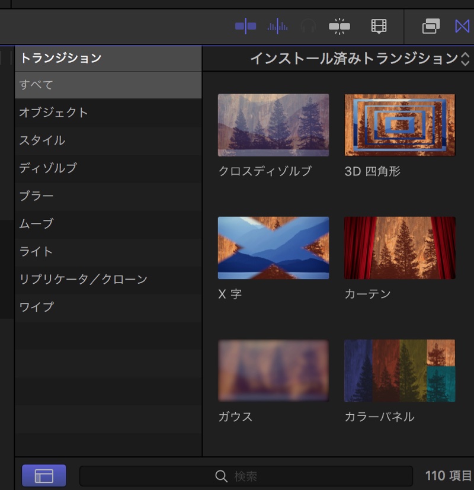Select the クロスディゾルブ transition thumbnail
Viewport: 474px width, 490px height.
[x=273, y=125]
